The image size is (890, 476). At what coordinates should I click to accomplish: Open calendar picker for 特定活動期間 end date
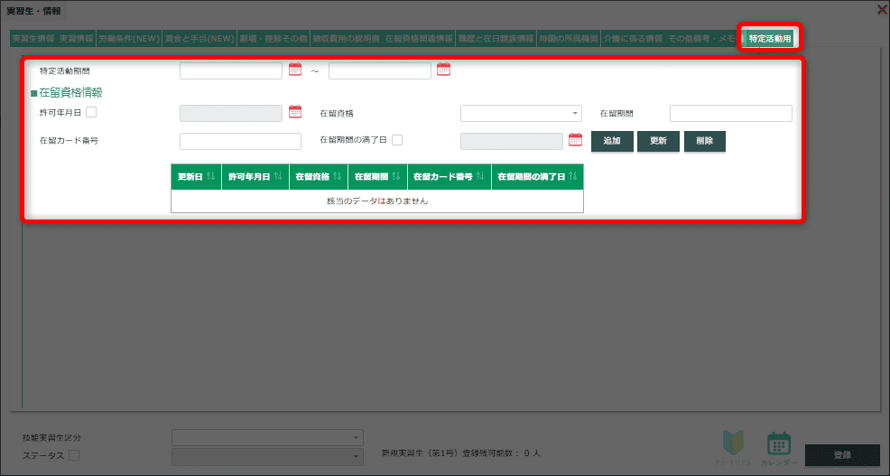[x=443, y=70]
